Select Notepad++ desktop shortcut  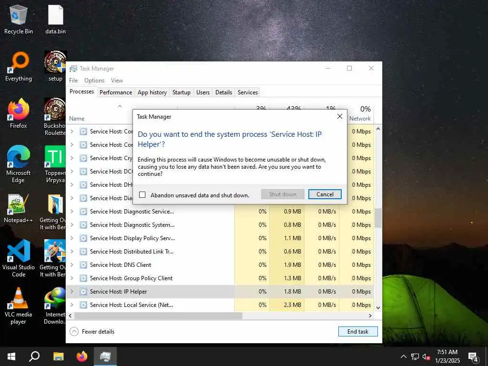click(19, 209)
